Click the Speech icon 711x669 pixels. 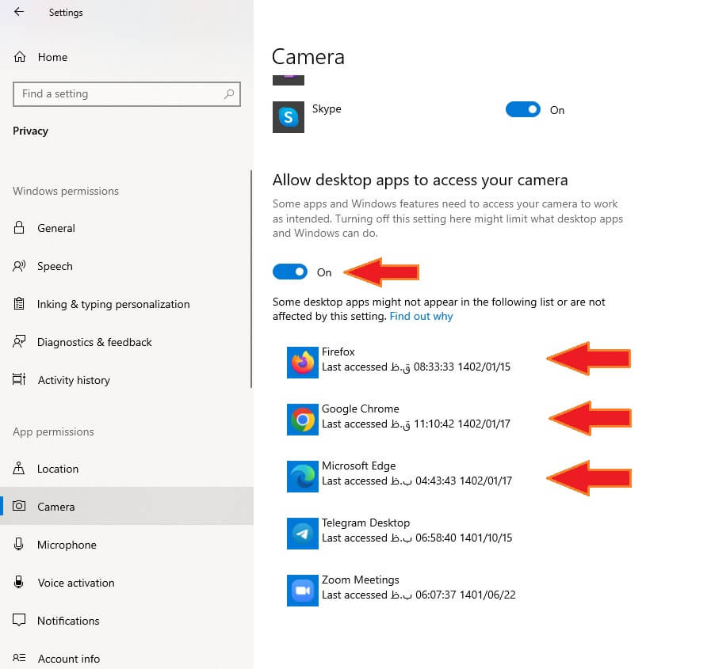(x=19, y=266)
